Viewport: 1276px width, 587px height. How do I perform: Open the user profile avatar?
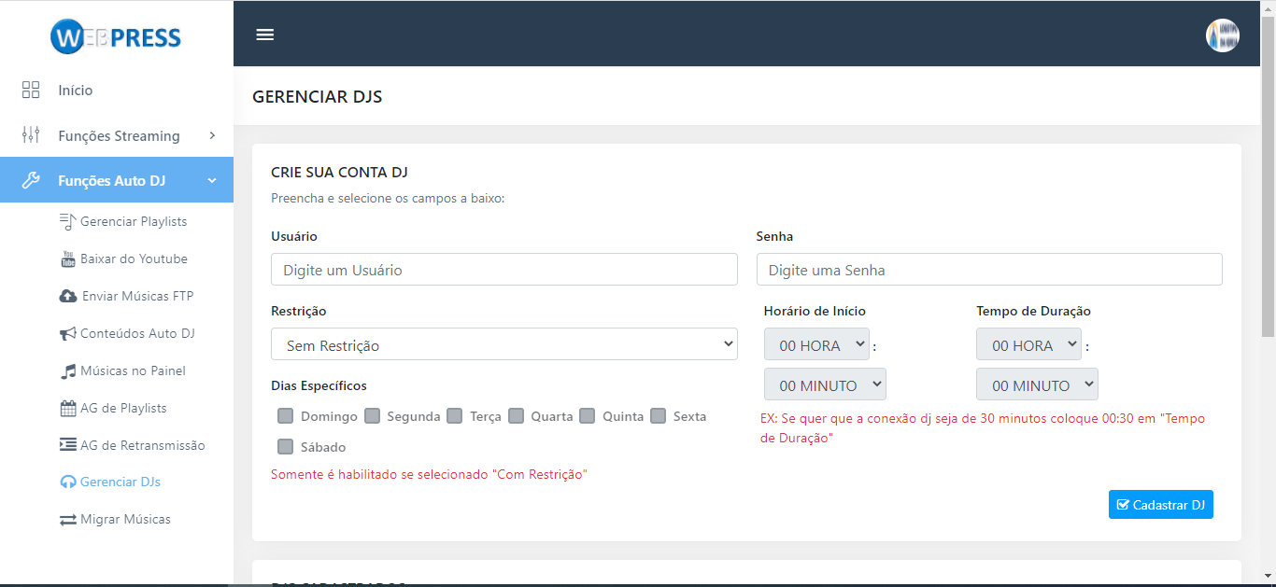pyautogui.click(x=1222, y=35)
